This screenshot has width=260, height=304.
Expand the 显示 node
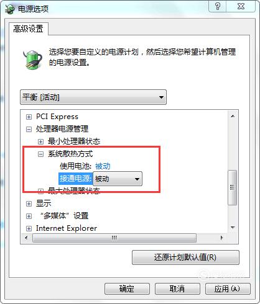click(29, 203)
